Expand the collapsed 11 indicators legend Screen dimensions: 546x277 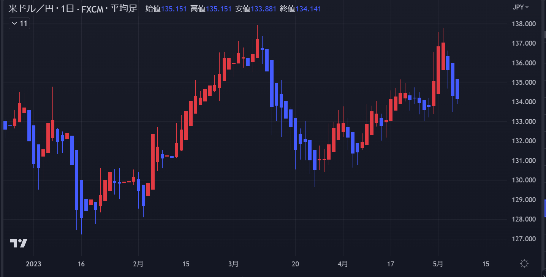click(19, 24)
